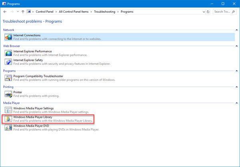Expand chevron after Troubleshooting breadcrumb
This screenshot has height=167, width=240.
click(x=118, y=12)
